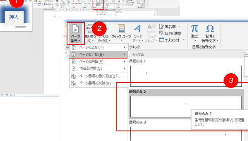Click the 番号のみ 3 label

pos(138,122)
